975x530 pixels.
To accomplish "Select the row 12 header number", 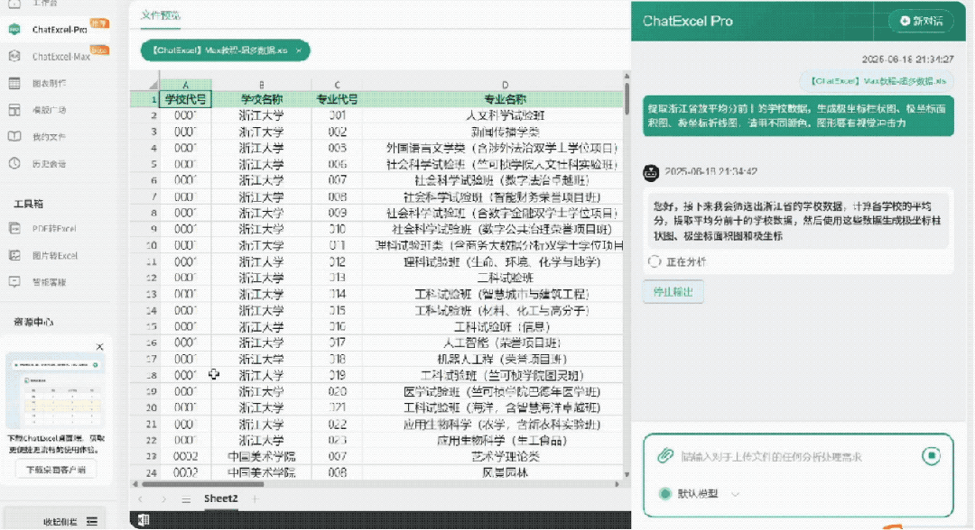I will [x=144, y=278].
